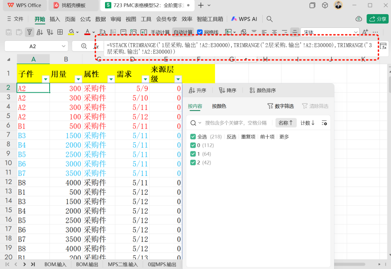Click the 重复项 duplicates link
The width and height of the screenshot is (391, 269).
pyautogui.click(x=248, y=137)
